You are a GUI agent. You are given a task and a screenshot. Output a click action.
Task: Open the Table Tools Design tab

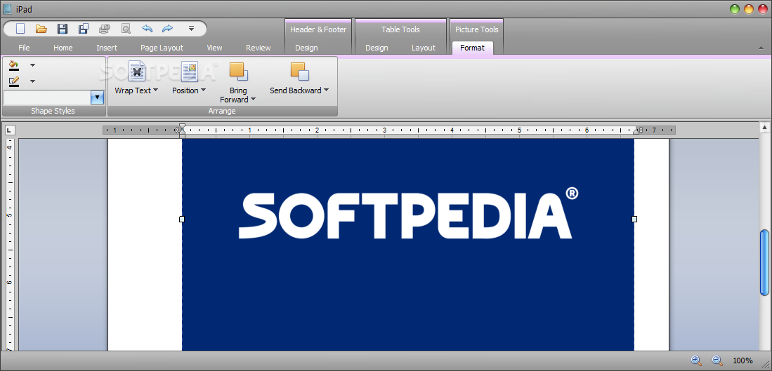(377, 48)
